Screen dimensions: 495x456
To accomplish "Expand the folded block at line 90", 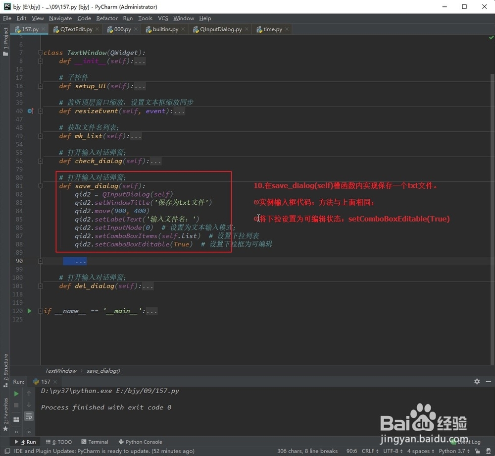I will pyautogui.click(x=41, y=261).
